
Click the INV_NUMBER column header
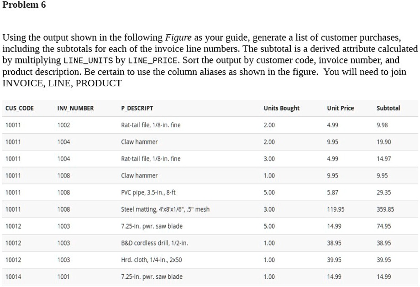point(75,108)
